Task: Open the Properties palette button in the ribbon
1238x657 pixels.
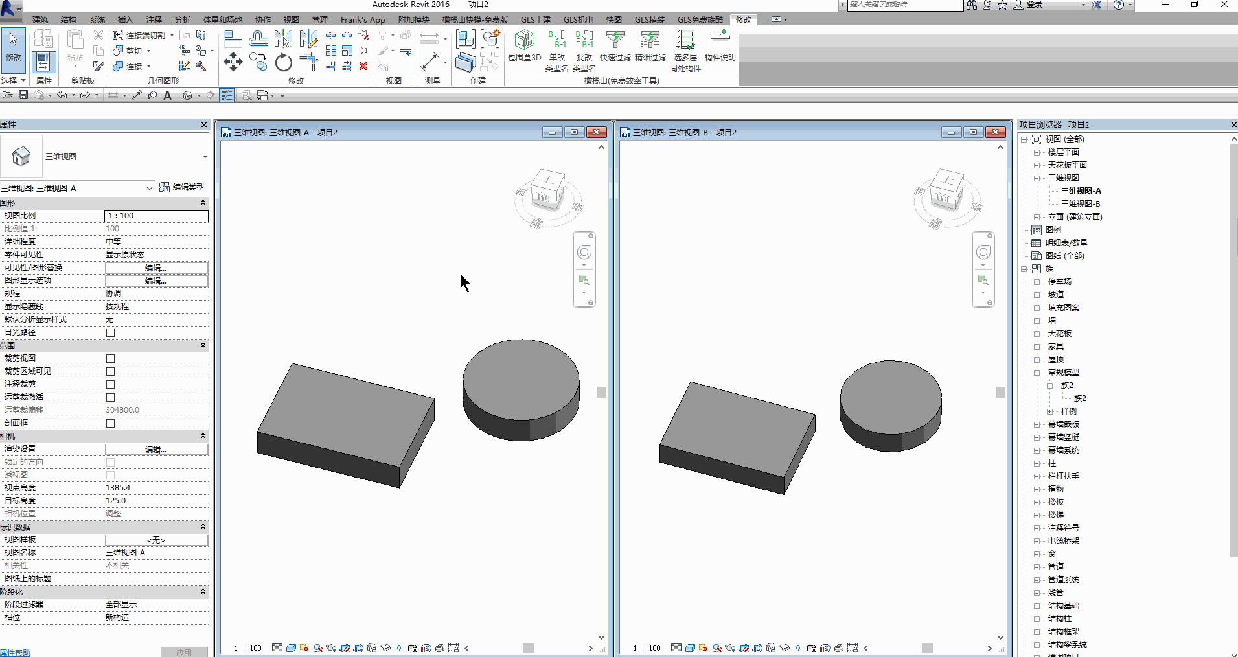Action: (43, 62)
